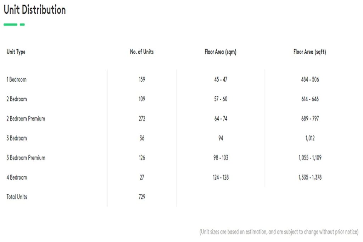Select the 45 - 47 sqm value
This screenshot has width=363, height=242.
[220, 79]
